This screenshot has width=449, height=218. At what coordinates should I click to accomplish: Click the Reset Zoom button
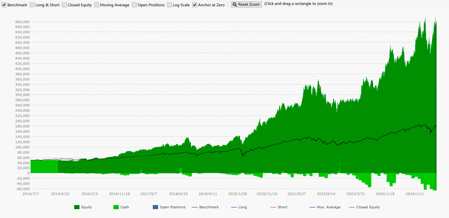[x=246, y=4]
